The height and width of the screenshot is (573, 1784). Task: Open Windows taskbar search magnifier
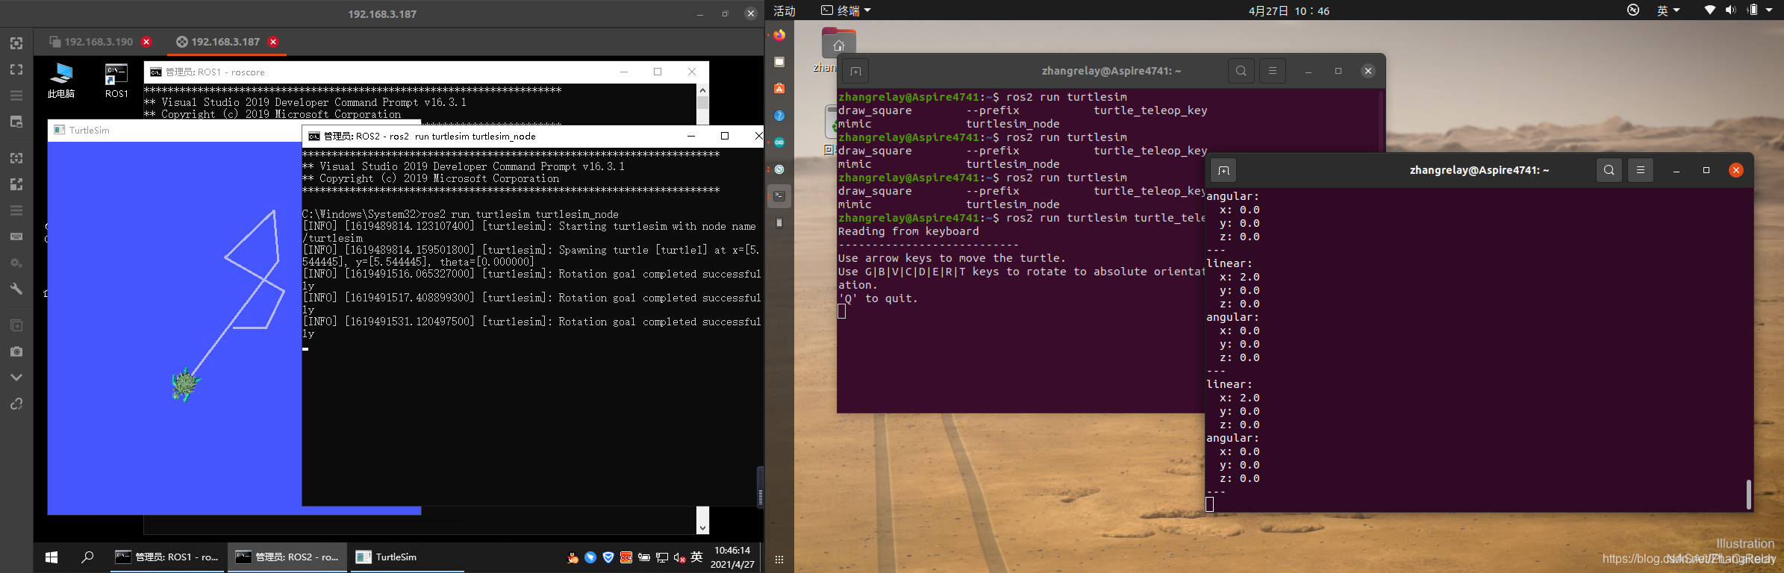[87, 557]
